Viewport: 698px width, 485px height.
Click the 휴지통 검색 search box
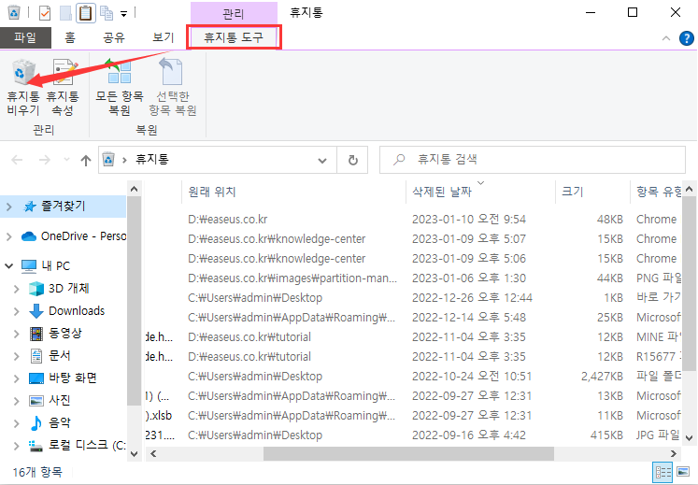532,160
